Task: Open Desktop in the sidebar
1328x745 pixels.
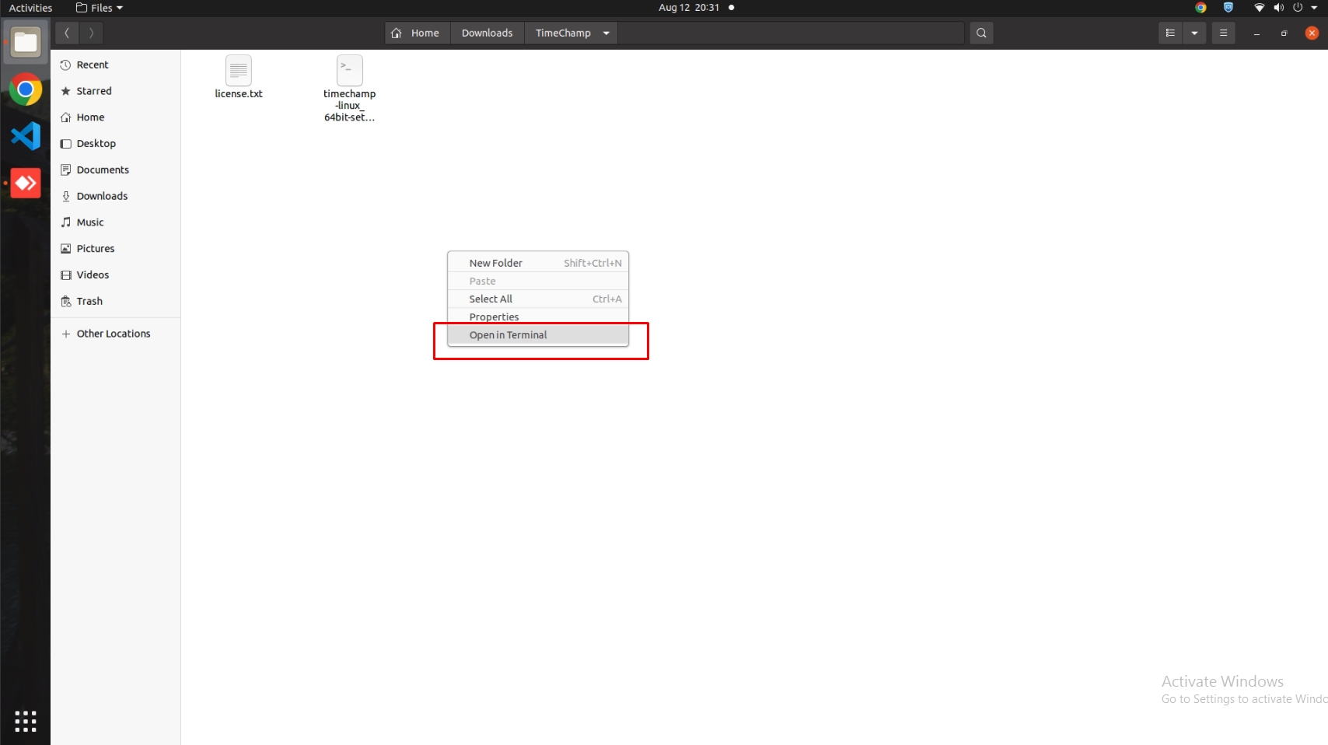Action: (115, 144)
